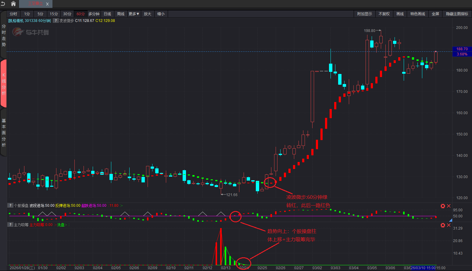The width and height of the screenshot is (472, 271).
Task: Close the 主力吸筹 indicator panel
Action: click(449, 225)
